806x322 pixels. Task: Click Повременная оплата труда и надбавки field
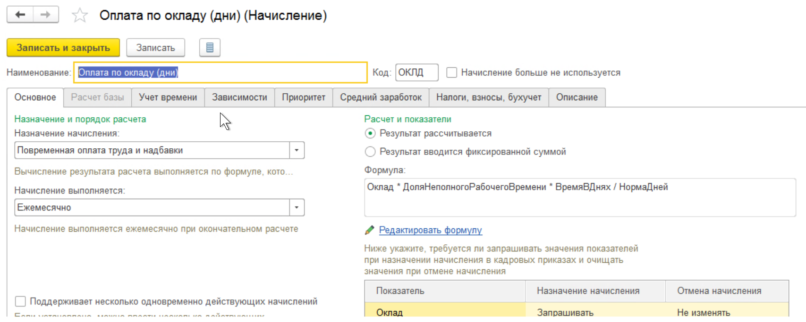coord(152,150)
